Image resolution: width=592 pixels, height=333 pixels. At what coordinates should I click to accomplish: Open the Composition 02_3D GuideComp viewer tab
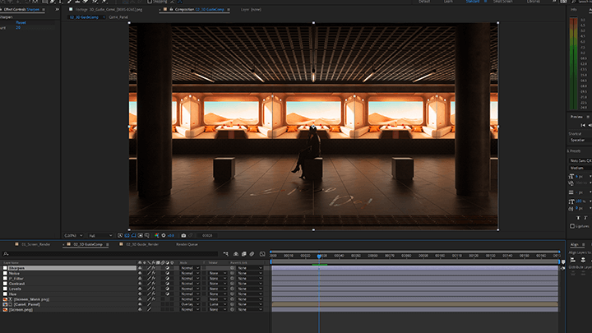(199, 9)
